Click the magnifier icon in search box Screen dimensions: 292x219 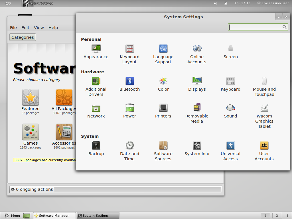(284, 27)
